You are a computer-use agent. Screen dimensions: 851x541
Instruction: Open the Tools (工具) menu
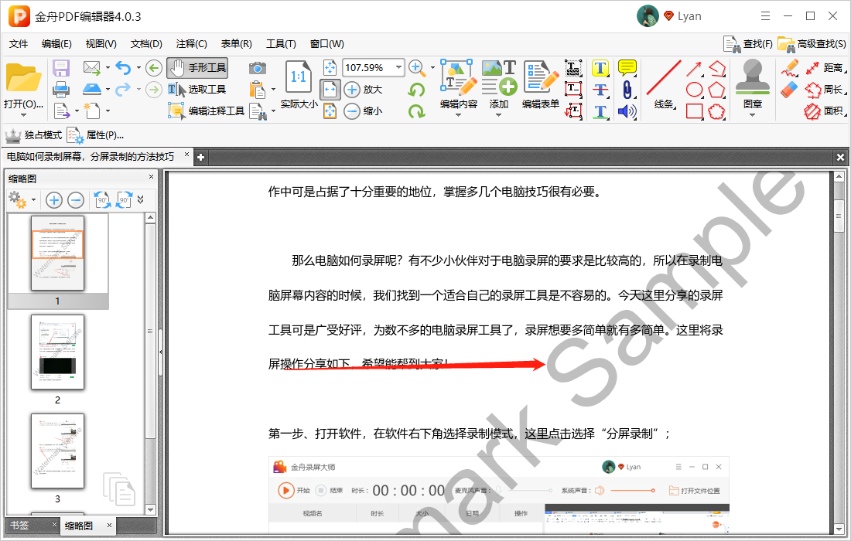pyautogui.click(x=281, y=44)
